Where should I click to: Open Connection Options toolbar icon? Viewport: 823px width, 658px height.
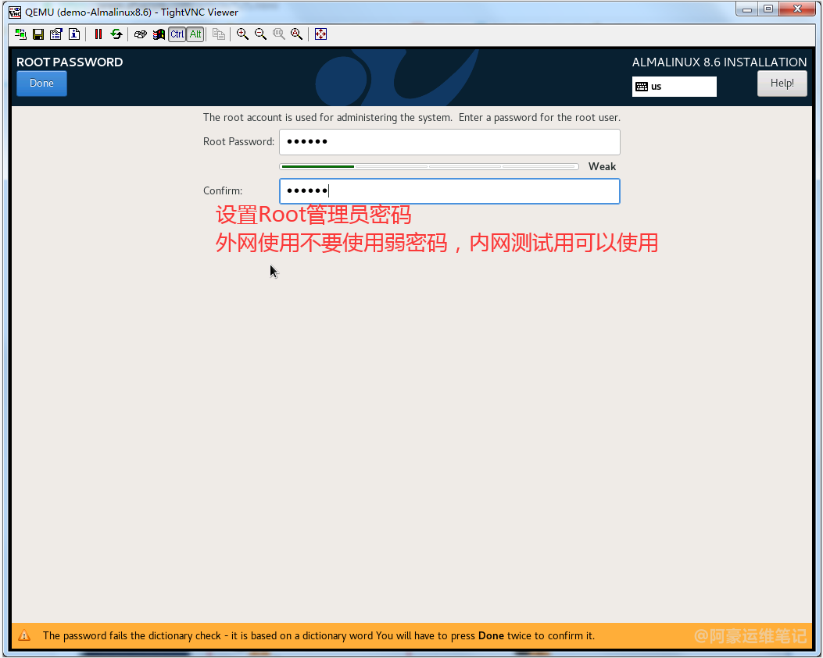(56, 34)
